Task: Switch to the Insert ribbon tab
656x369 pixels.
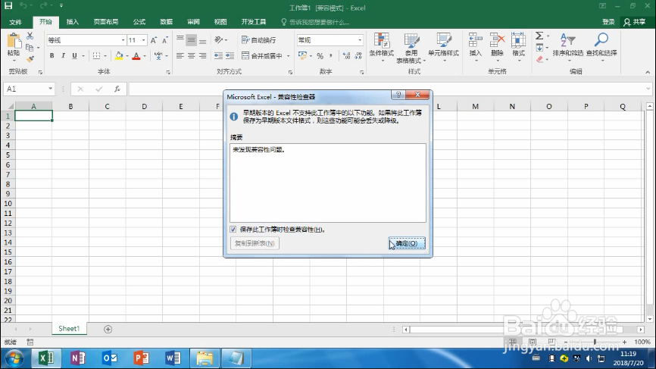Action: pos(73,22)
